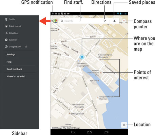Tap the Android Back navigation icon
Viewport: 155px width, 135px height.
(x=73, y=132)
